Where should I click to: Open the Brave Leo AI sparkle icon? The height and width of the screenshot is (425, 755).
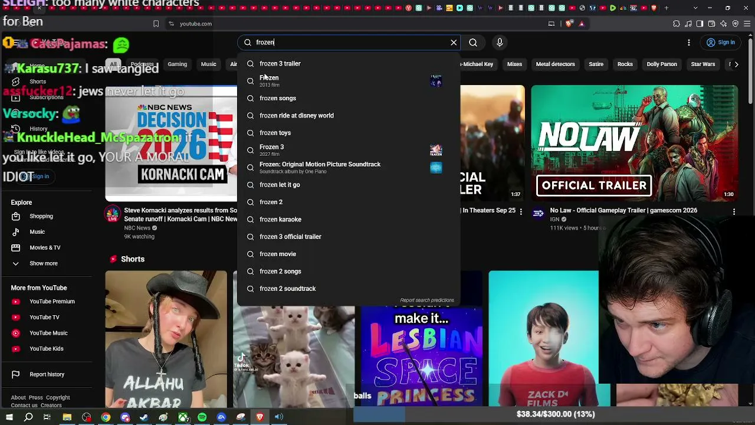(x=723, y=24)
